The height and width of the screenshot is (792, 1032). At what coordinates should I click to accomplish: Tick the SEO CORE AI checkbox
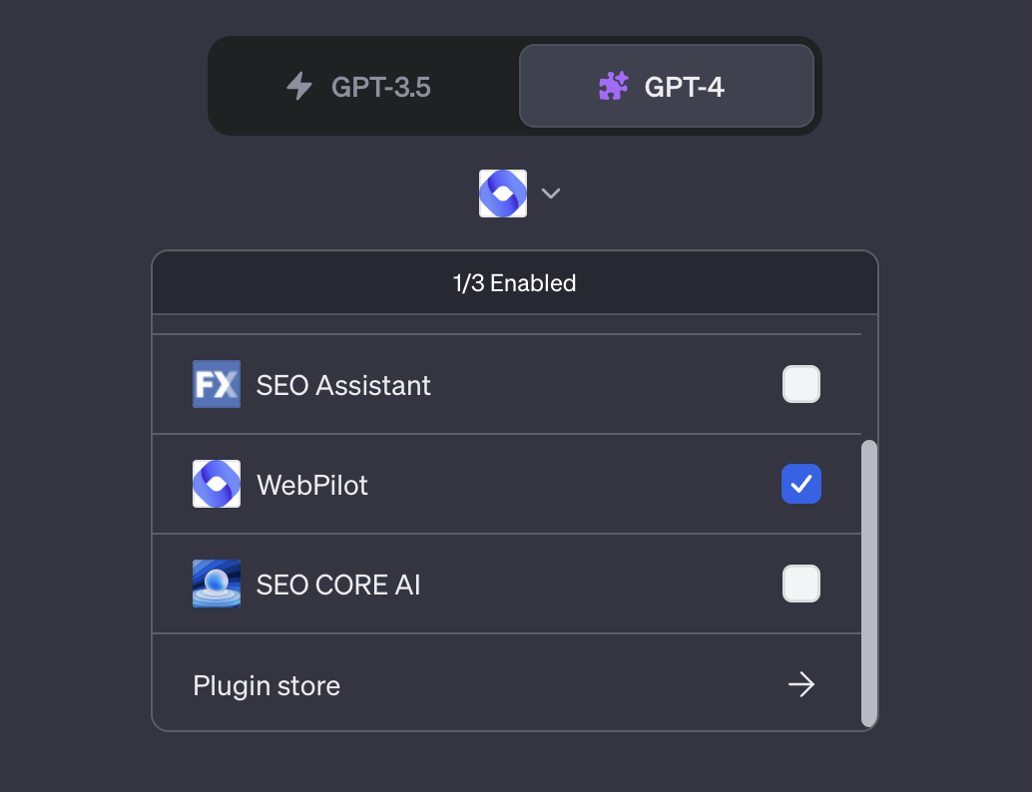(801, 585)
